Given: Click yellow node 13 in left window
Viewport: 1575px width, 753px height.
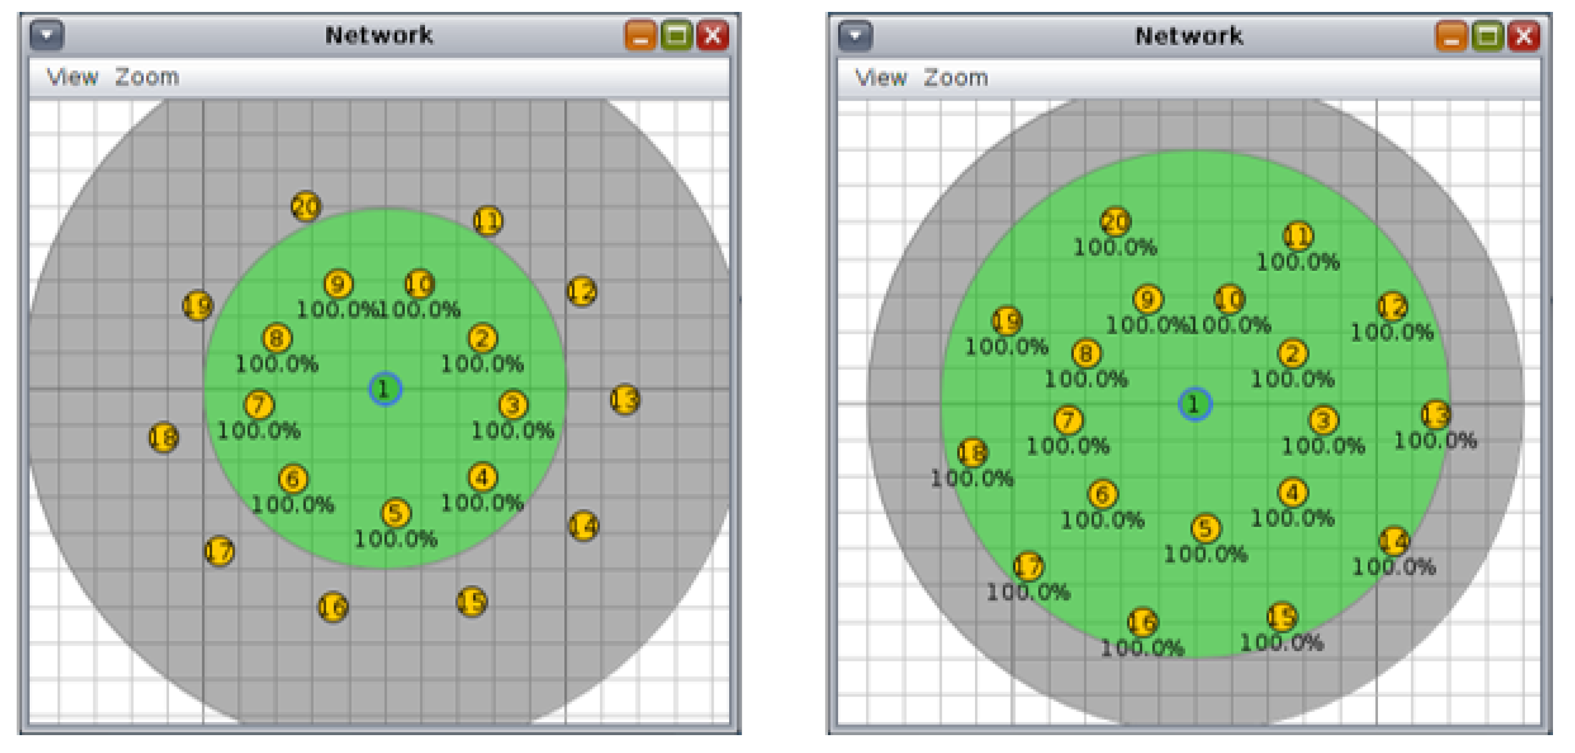Looking at the screenshot, I should (624, 400).
